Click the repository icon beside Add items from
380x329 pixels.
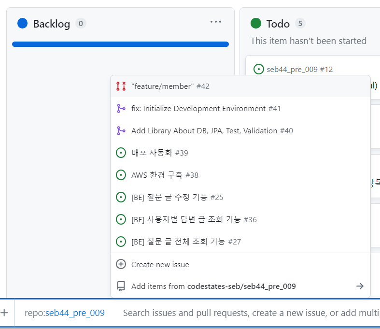(x=121, y=286)
